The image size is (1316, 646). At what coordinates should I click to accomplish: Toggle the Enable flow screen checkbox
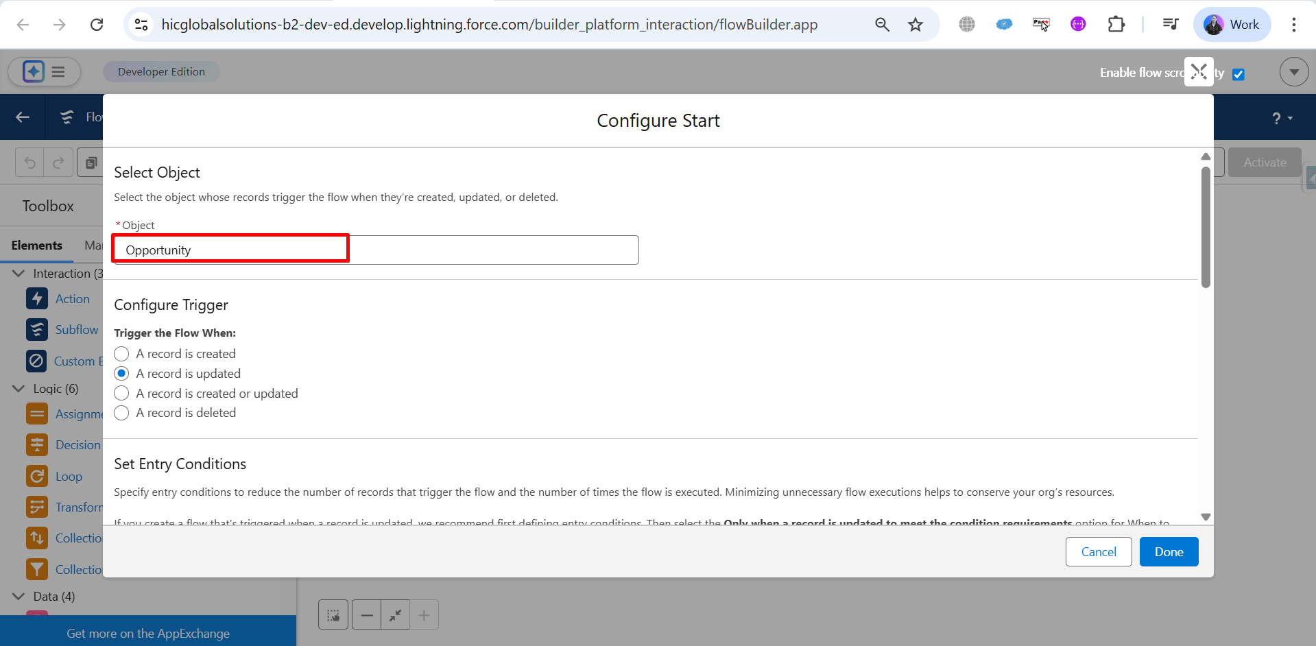(1239, 74)
